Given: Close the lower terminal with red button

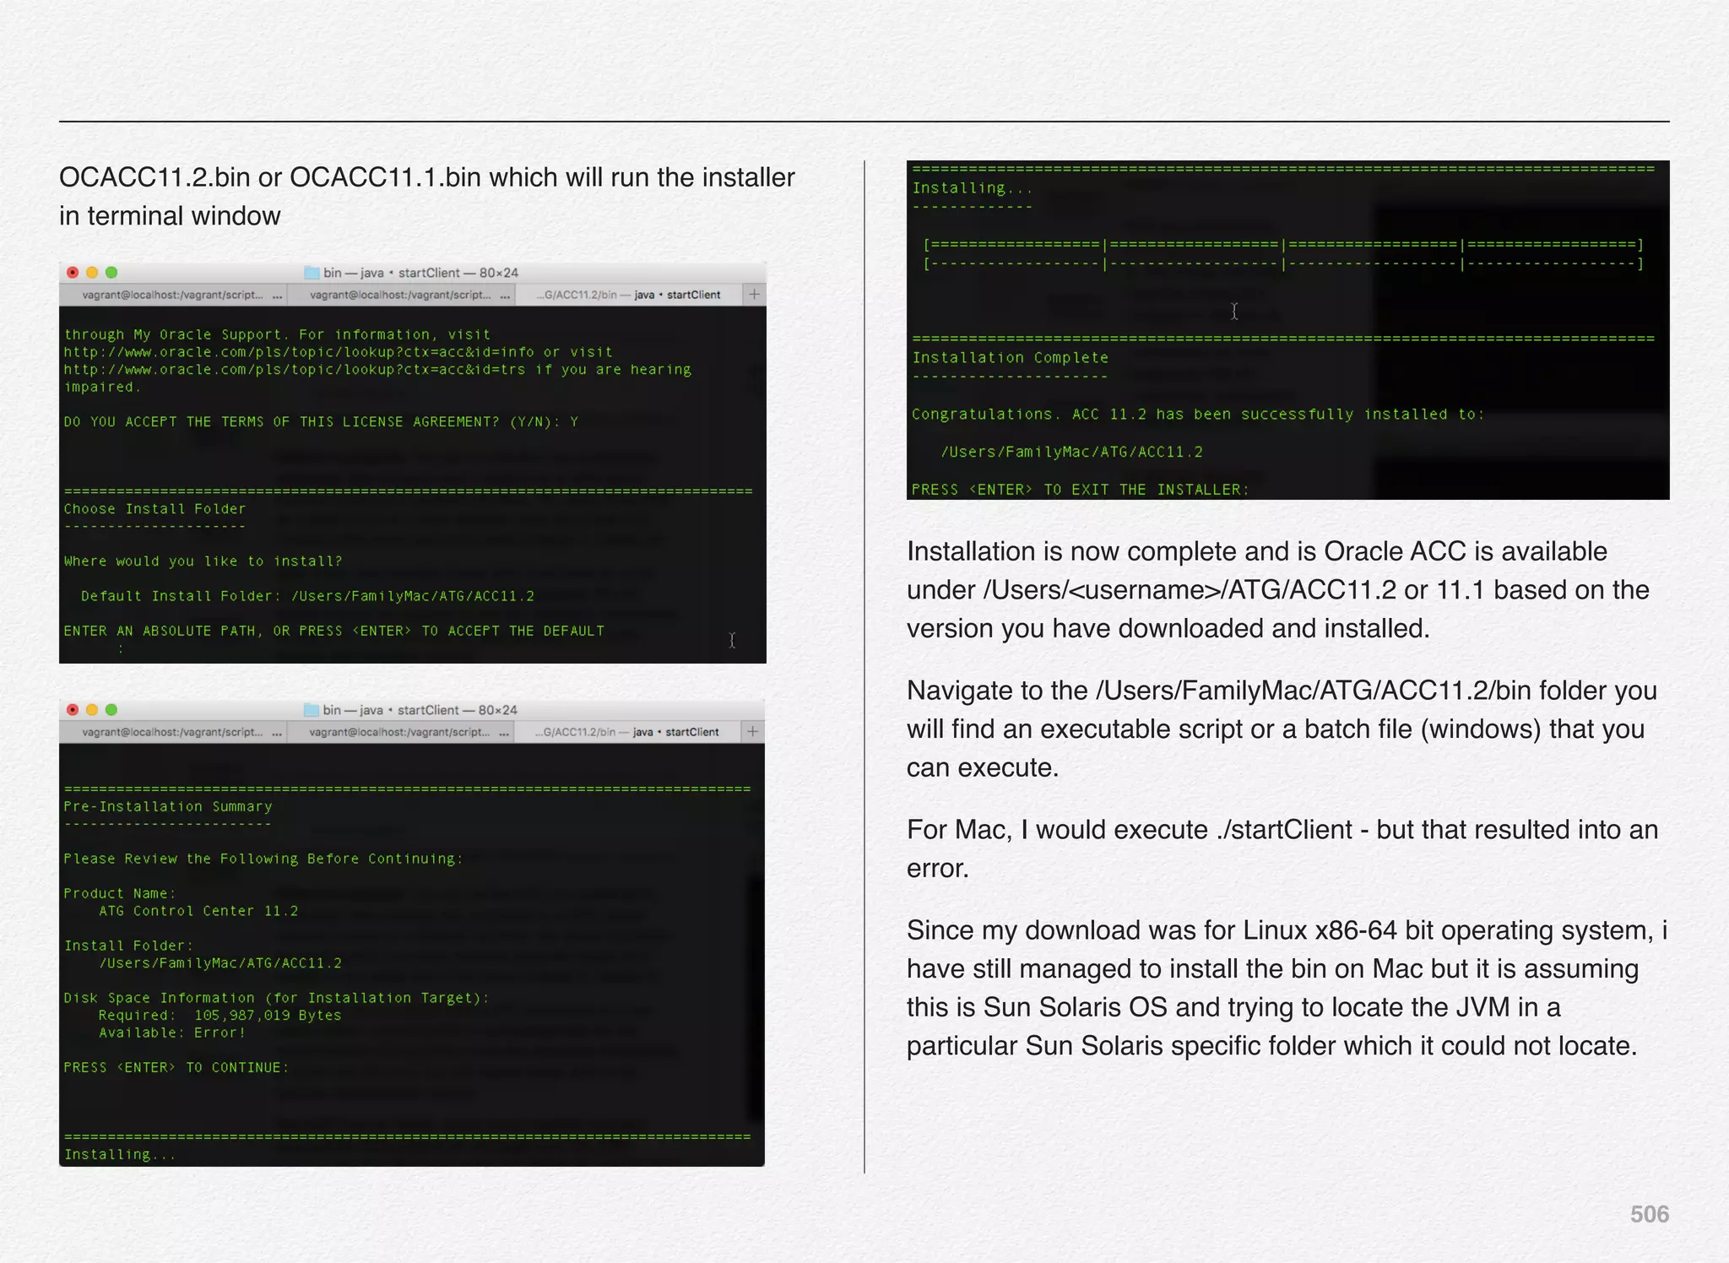Looking at the screenshot, I should tap(73, 710).
